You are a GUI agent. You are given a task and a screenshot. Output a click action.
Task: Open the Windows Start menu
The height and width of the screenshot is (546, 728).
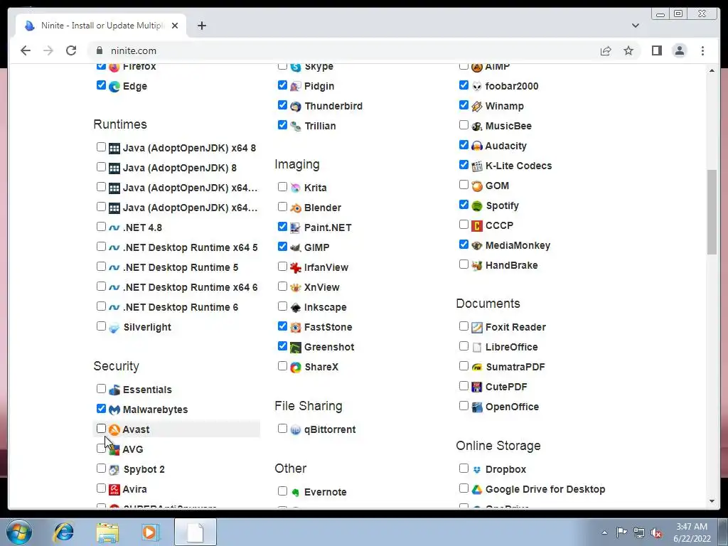coord(19,532)
